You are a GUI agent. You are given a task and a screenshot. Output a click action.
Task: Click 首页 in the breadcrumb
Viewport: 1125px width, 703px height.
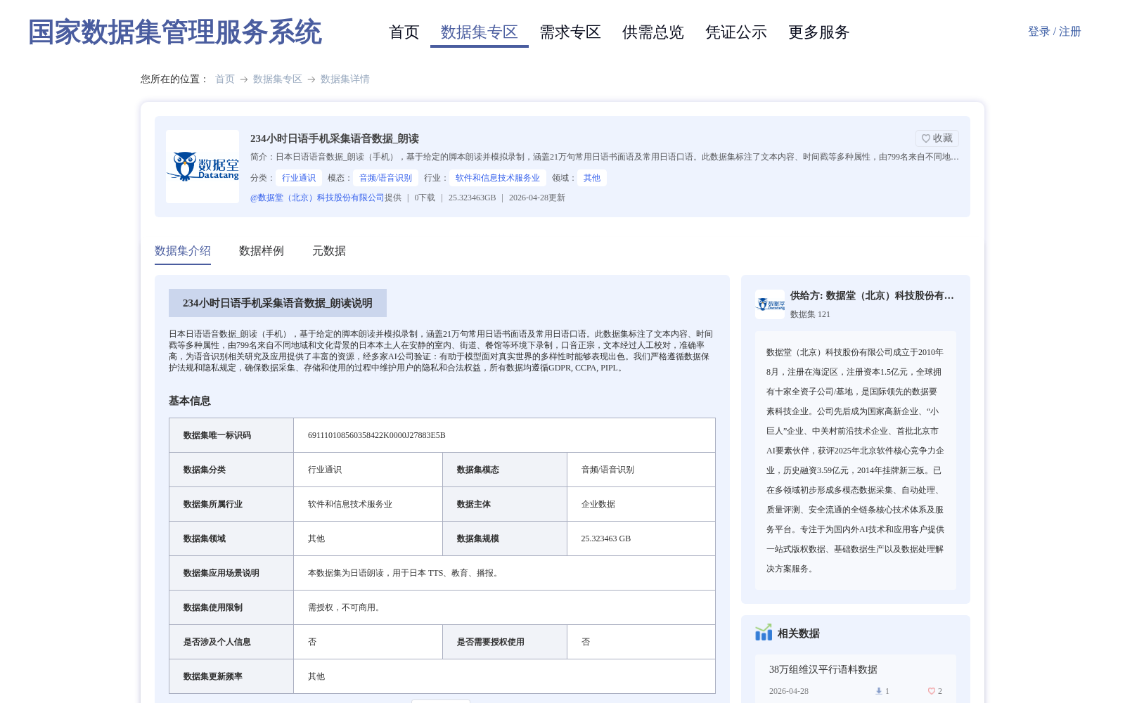point(225,79)
